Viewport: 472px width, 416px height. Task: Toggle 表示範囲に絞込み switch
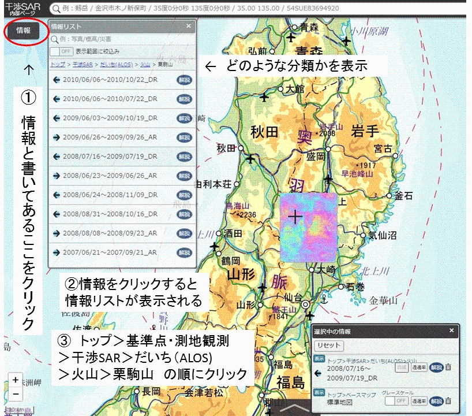click(61, 51)
